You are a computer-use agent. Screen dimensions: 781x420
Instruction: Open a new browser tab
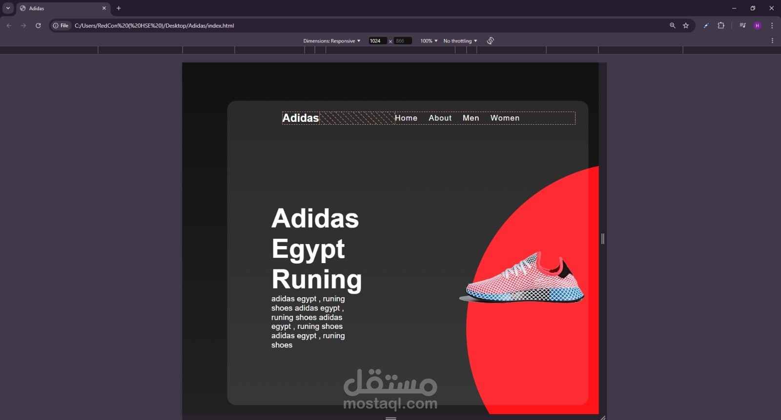pos(119,8)
